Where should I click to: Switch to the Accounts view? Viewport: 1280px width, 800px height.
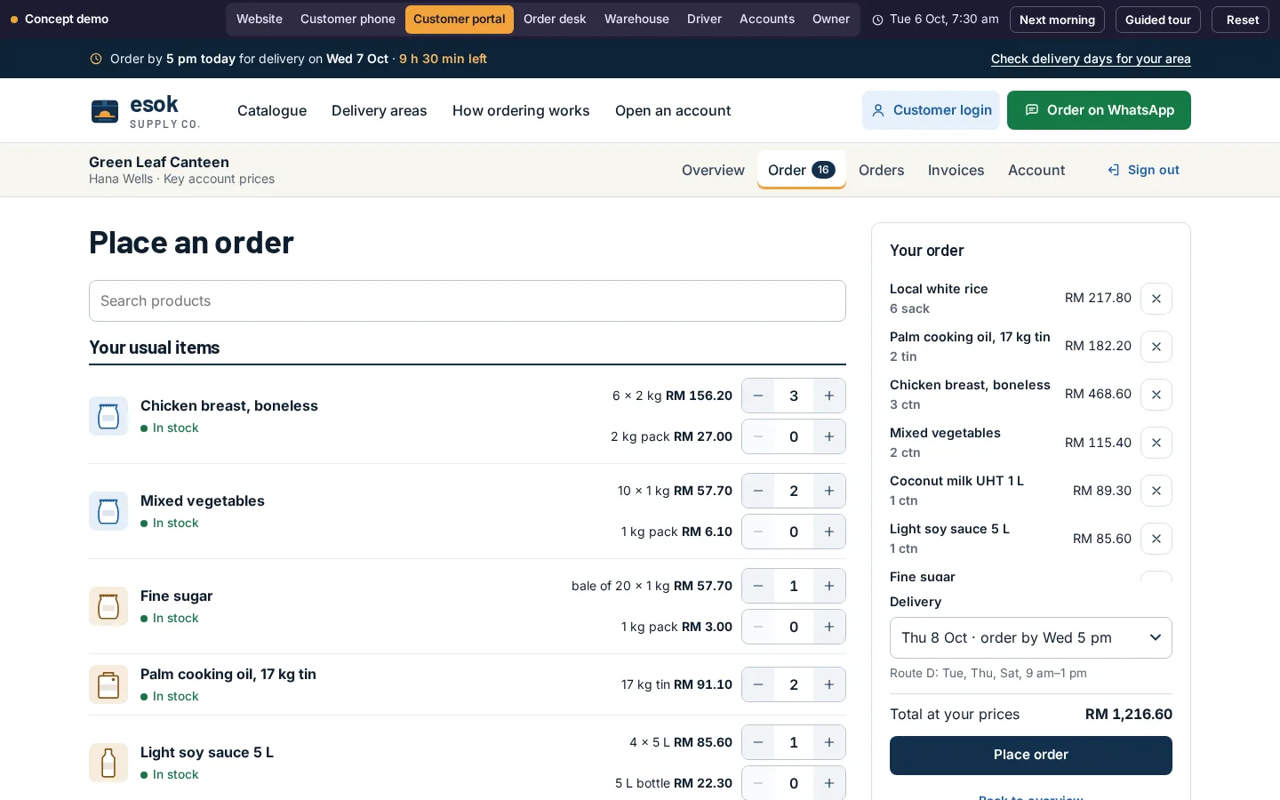click(x=767, y=20)
